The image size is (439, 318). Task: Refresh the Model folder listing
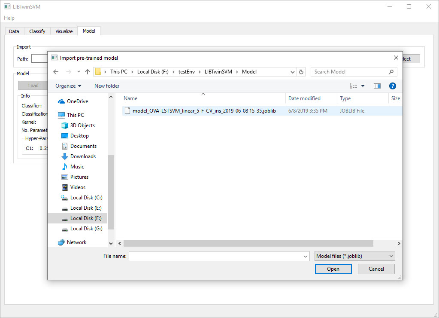[x=301, y=72]
